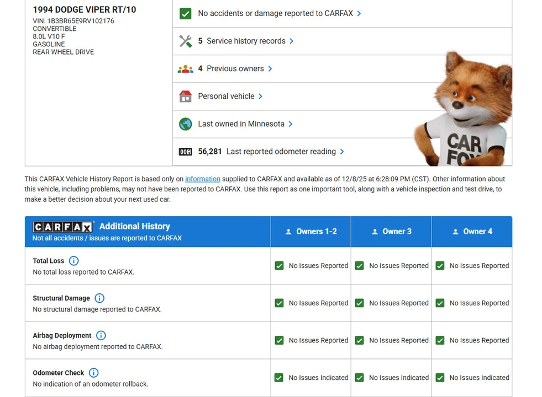Open the Total Loss info icon
Screen dimensions: 542x397
point(73,261)
